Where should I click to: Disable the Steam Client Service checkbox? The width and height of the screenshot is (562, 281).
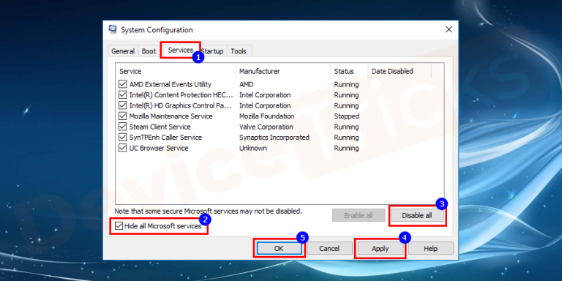click(123, 127)
